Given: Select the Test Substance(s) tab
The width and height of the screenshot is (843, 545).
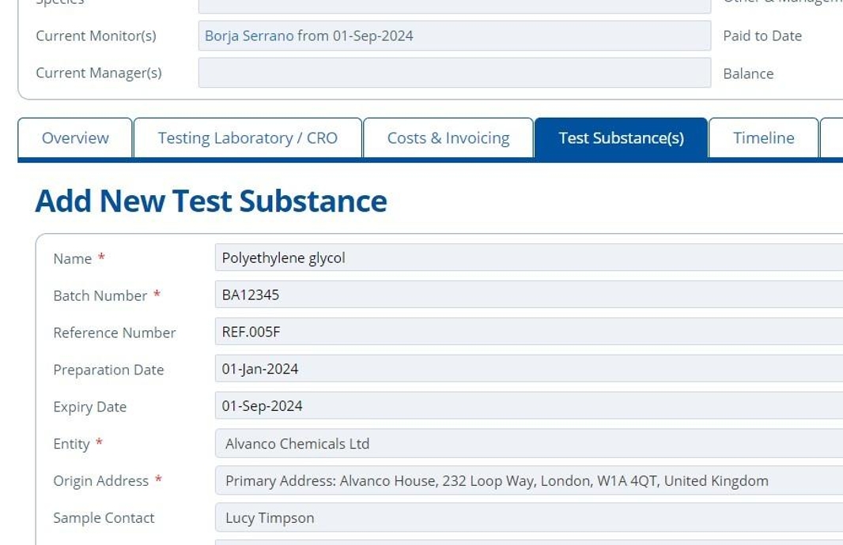Looking at the screenshot, I should tap(621, 137).
